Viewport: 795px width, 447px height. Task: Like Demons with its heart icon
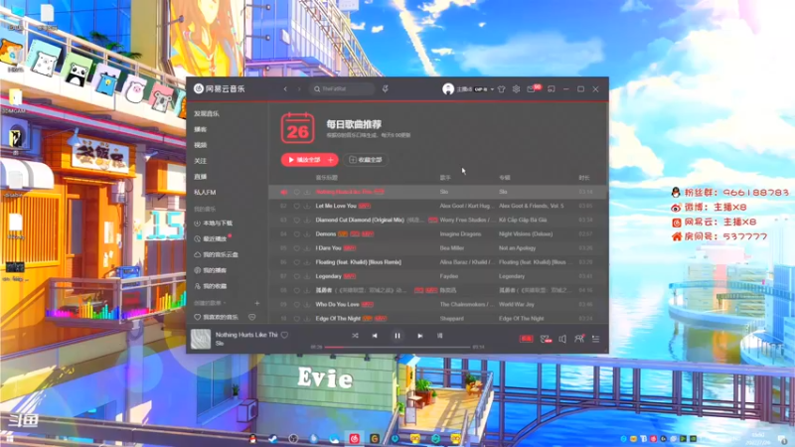pyautogui.click(x=296, y=234)
